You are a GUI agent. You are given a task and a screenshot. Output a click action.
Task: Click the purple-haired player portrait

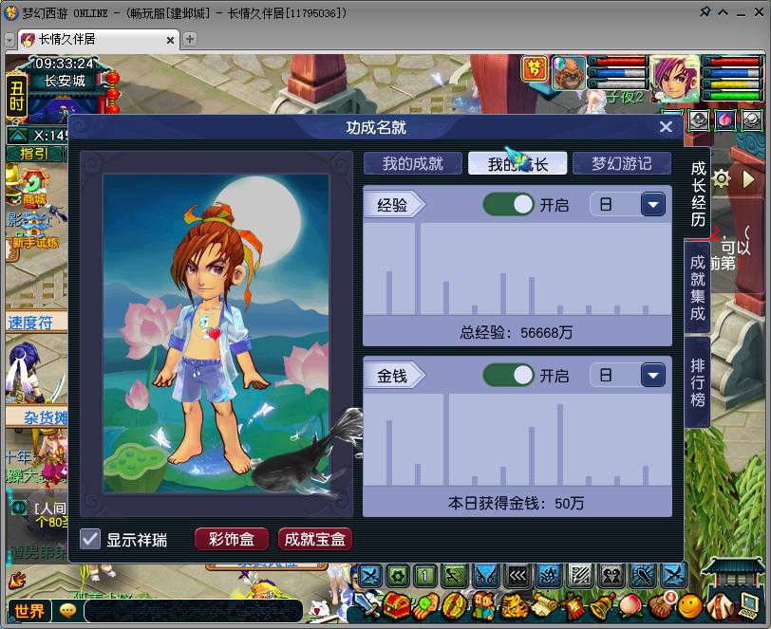674,79
